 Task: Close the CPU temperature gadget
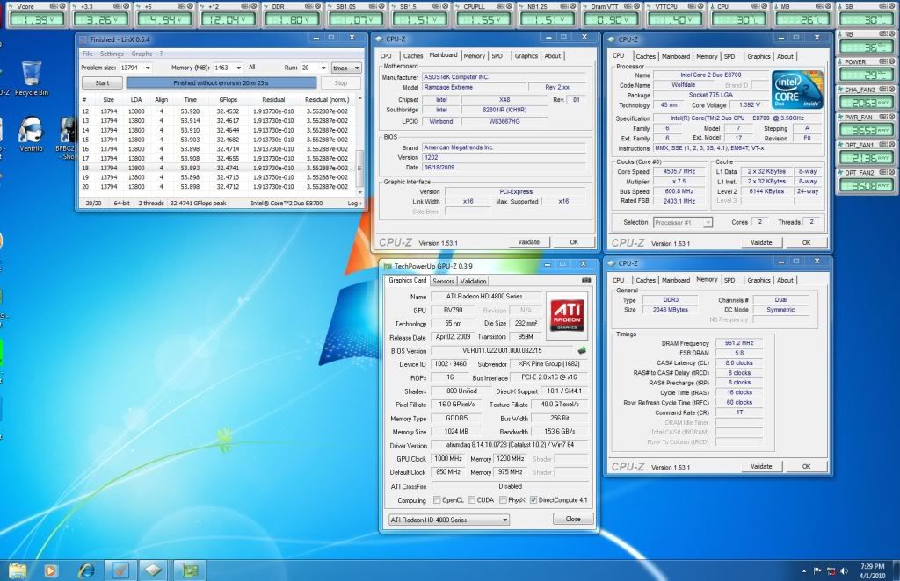tap(764, 6)
